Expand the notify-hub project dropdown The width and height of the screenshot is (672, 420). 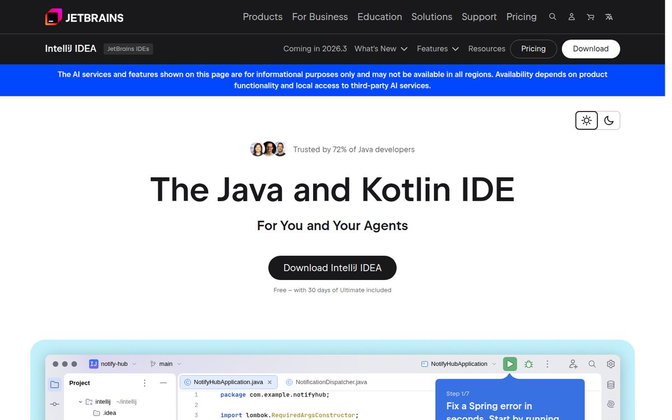coord(134,364)
